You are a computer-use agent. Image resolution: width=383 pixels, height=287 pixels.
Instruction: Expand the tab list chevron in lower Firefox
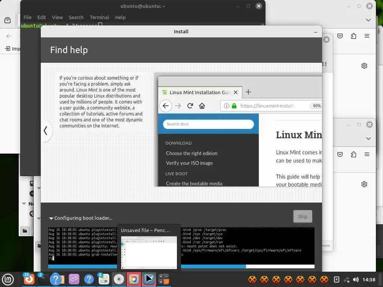pos(368,138)
